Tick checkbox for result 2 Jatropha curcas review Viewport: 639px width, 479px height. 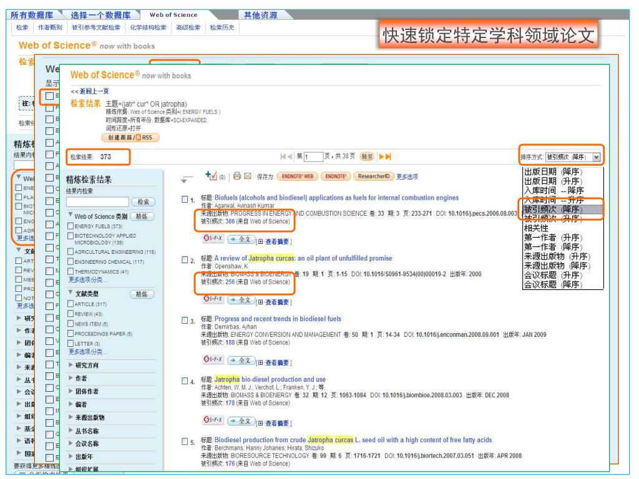(185, 260)
